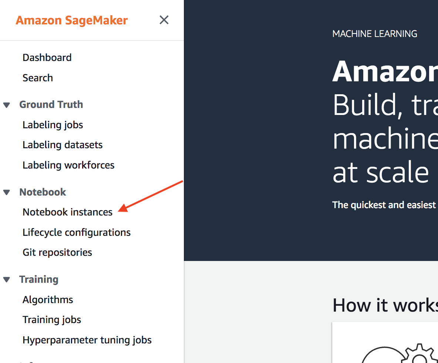The image size is (438, 363).
Task: Open Labeling datasets
Action: pos(63,145)
